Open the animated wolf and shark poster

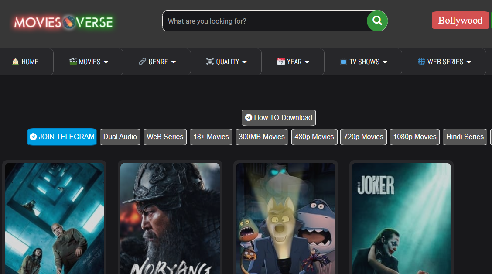286,218
